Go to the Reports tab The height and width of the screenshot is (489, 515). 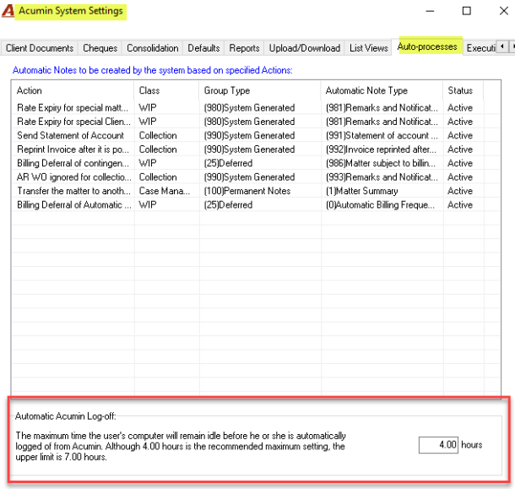click(x=244, y=48)
